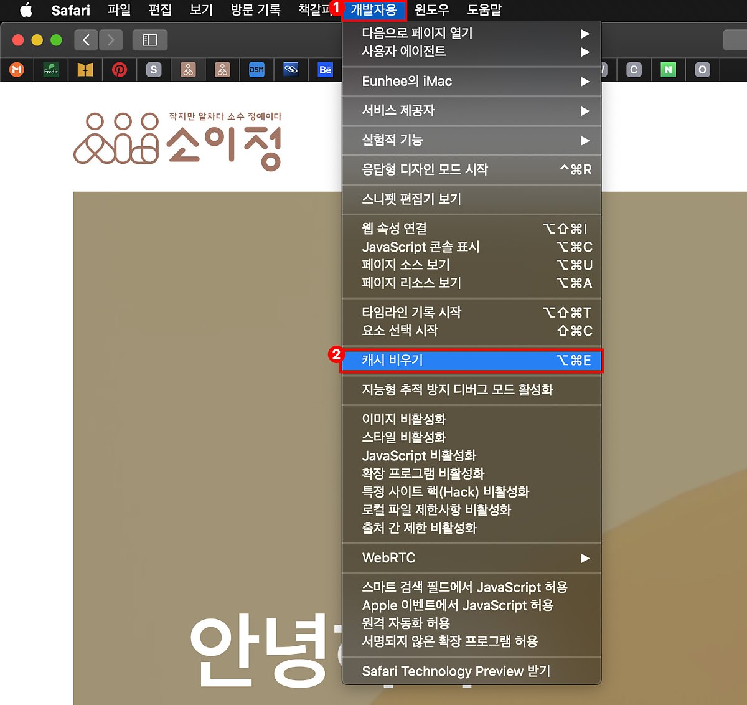
Task: Click the Pinterest bookmark icon
Action: click(x=120, y=70)
